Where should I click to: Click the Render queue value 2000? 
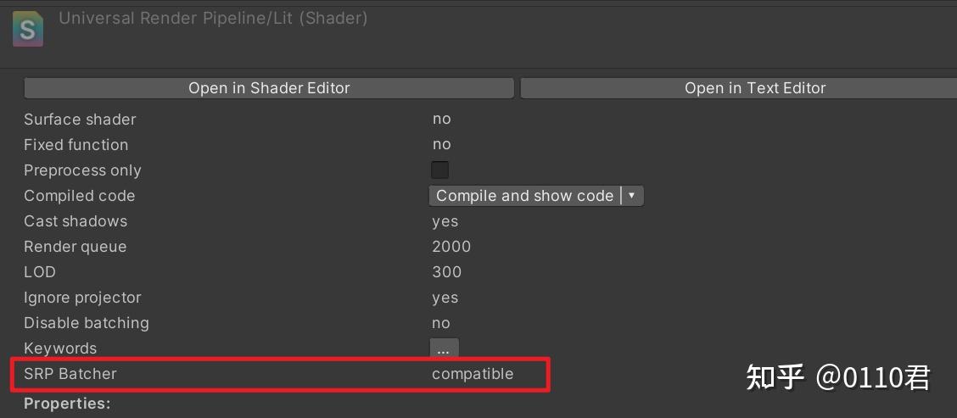(x=451, y=247)
